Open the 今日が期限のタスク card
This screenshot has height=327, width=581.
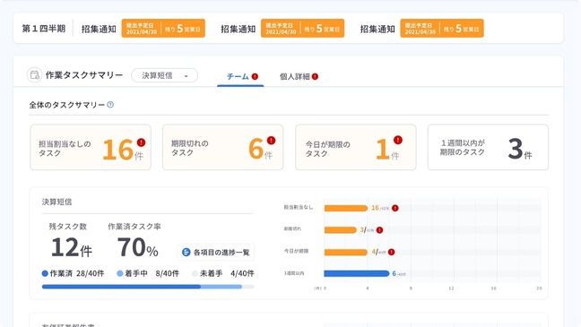[356, 148]
